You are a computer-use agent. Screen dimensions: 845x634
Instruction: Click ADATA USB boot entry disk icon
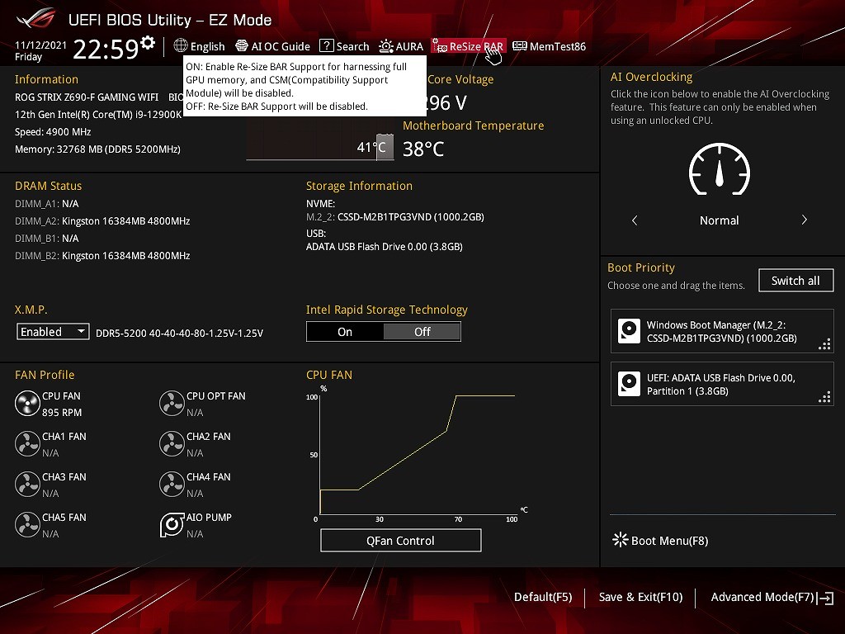pyautogui.click(x=629, y=384)
